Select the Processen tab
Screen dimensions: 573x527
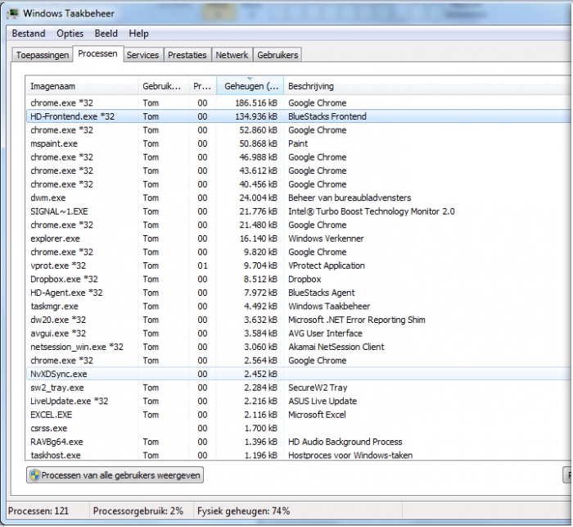point(97,54)
